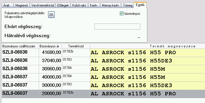Image resolution: width=205 pixels, height=103 pixels.
Task: Select H55 PRO product name, 41680,00 row
Action: click(147, 53)
